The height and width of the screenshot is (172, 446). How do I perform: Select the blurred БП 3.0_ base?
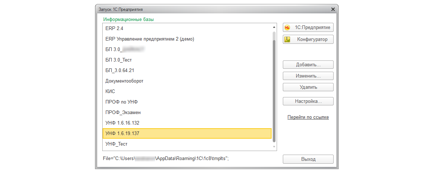click(187, 49)
